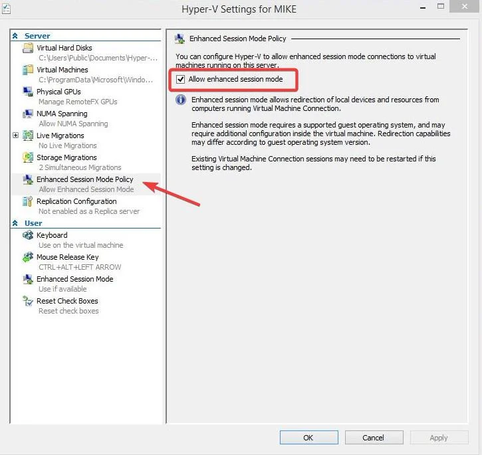Close the Hyper-V Settings window

tap(465, 6)
